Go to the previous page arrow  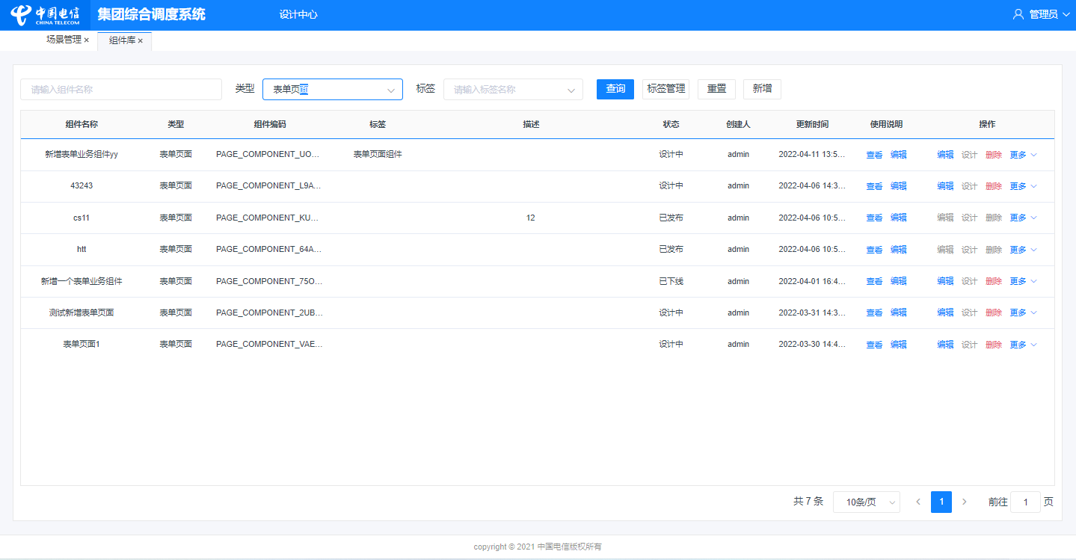click(918, 502)
